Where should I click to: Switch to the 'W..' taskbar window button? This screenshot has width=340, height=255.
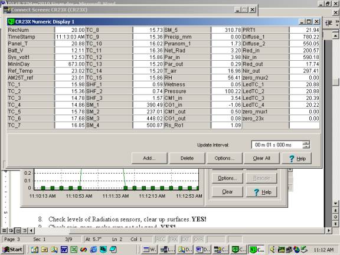click(x=149, y=250)
